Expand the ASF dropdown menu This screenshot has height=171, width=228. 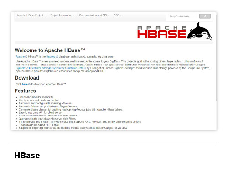click(x=118, y=15)
